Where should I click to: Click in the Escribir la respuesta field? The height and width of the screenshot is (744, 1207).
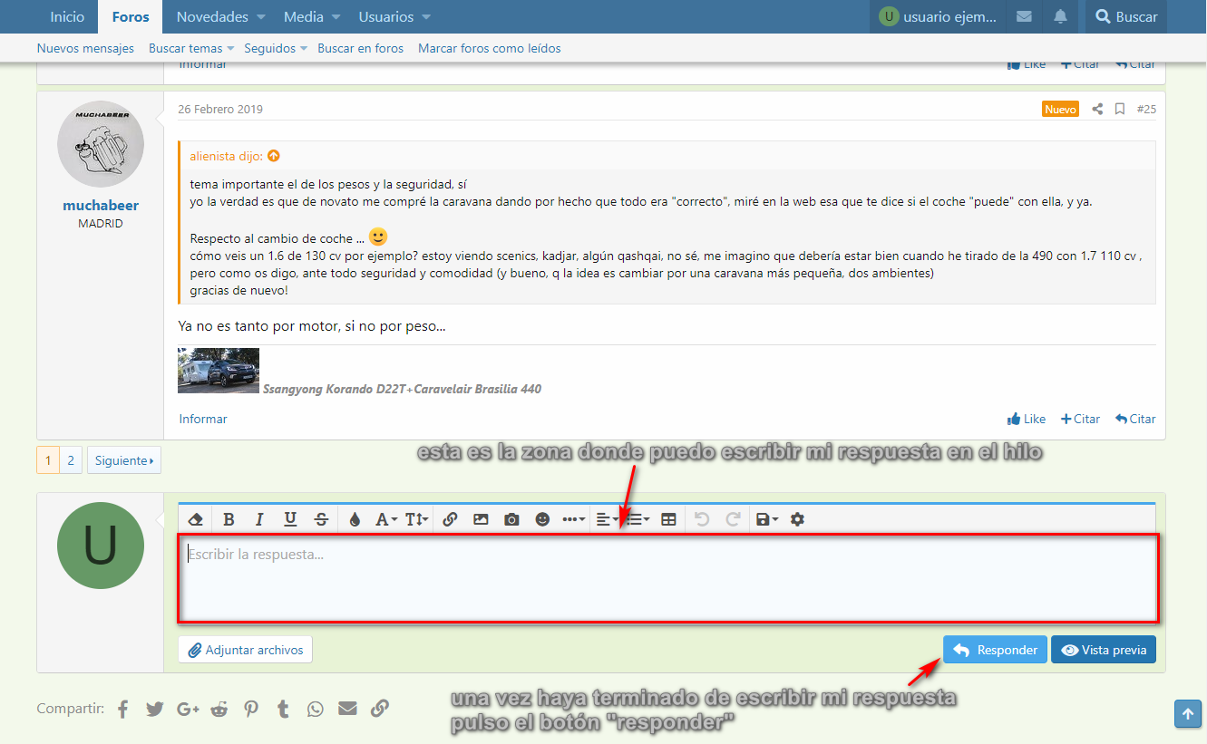667,578
